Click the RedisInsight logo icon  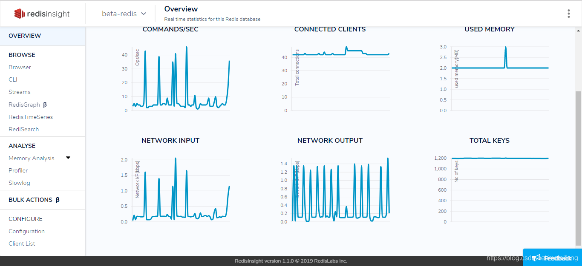tap(19, 13)
